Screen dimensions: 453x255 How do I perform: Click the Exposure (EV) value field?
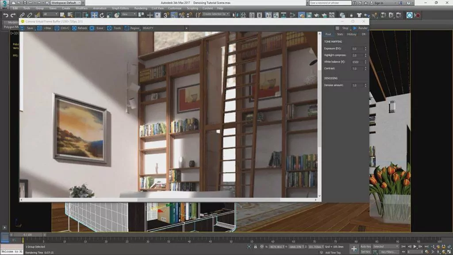coord(357,49)
